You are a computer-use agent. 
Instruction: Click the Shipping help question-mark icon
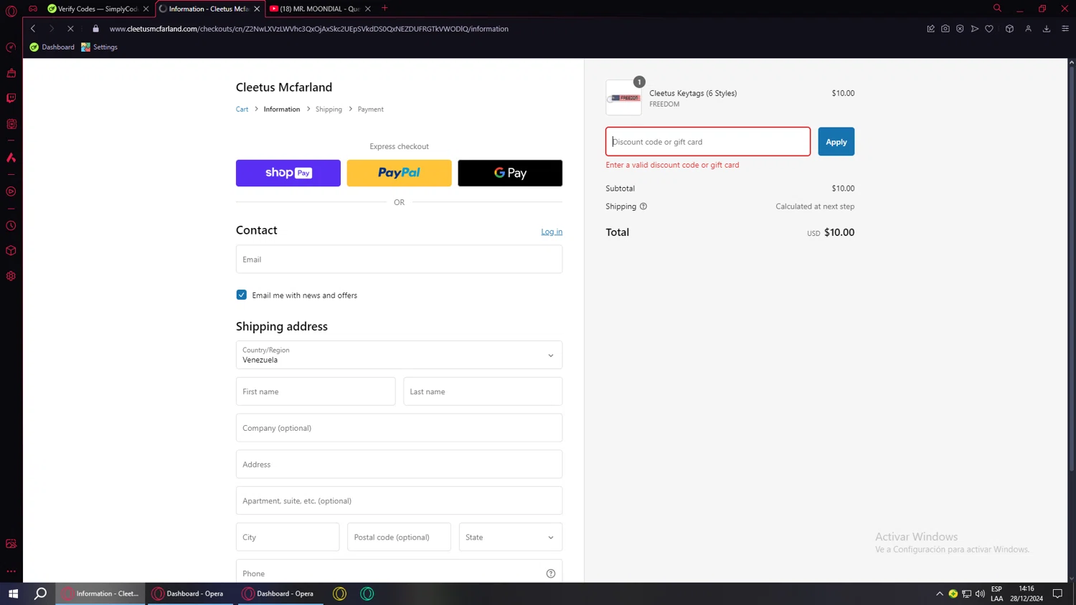pos(643,206)
